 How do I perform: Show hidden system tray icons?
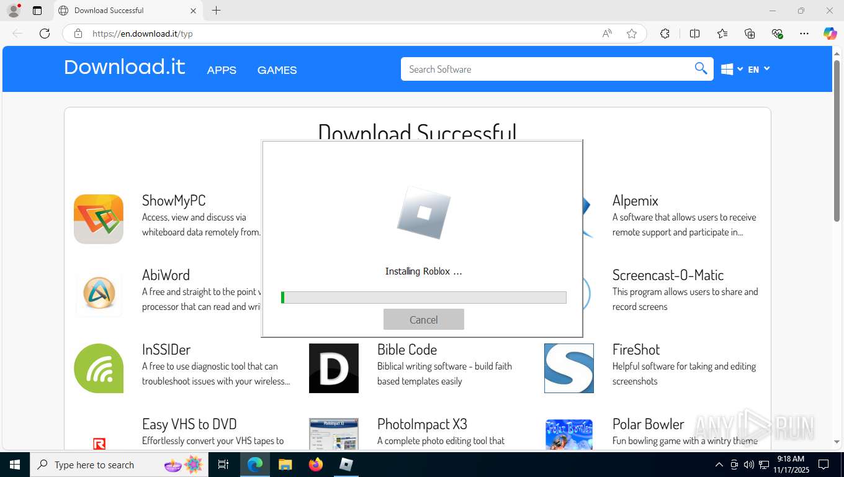[719, 465]
